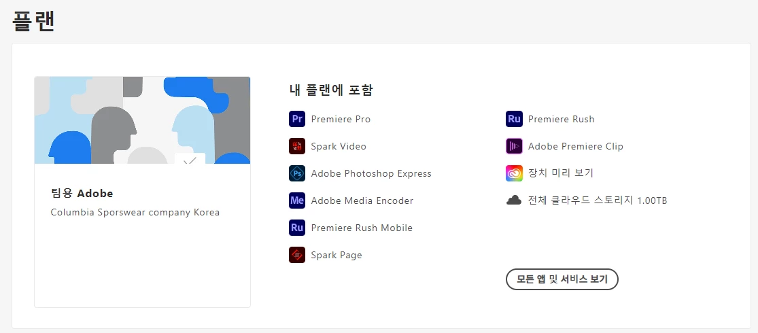Click the Spark Video app icon
Image resolution: width=758 pixels, height=333 pixels.
tap(297, 146)
